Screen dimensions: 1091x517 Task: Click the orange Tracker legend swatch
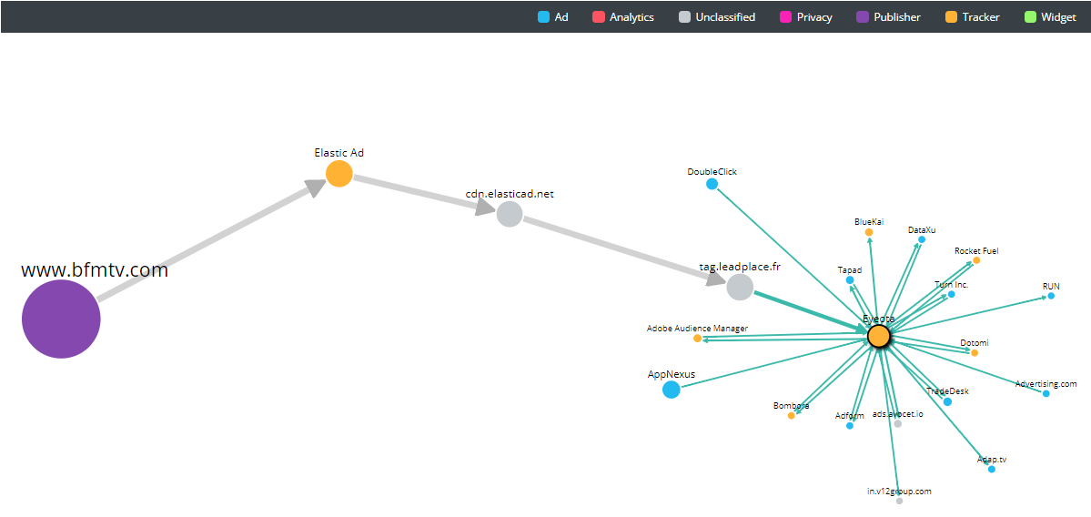tap(951, 17)
